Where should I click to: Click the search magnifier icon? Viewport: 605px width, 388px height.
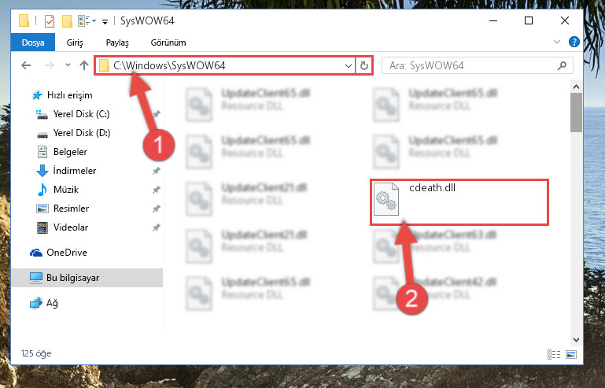pyautogui.click(x=563, y=65)
